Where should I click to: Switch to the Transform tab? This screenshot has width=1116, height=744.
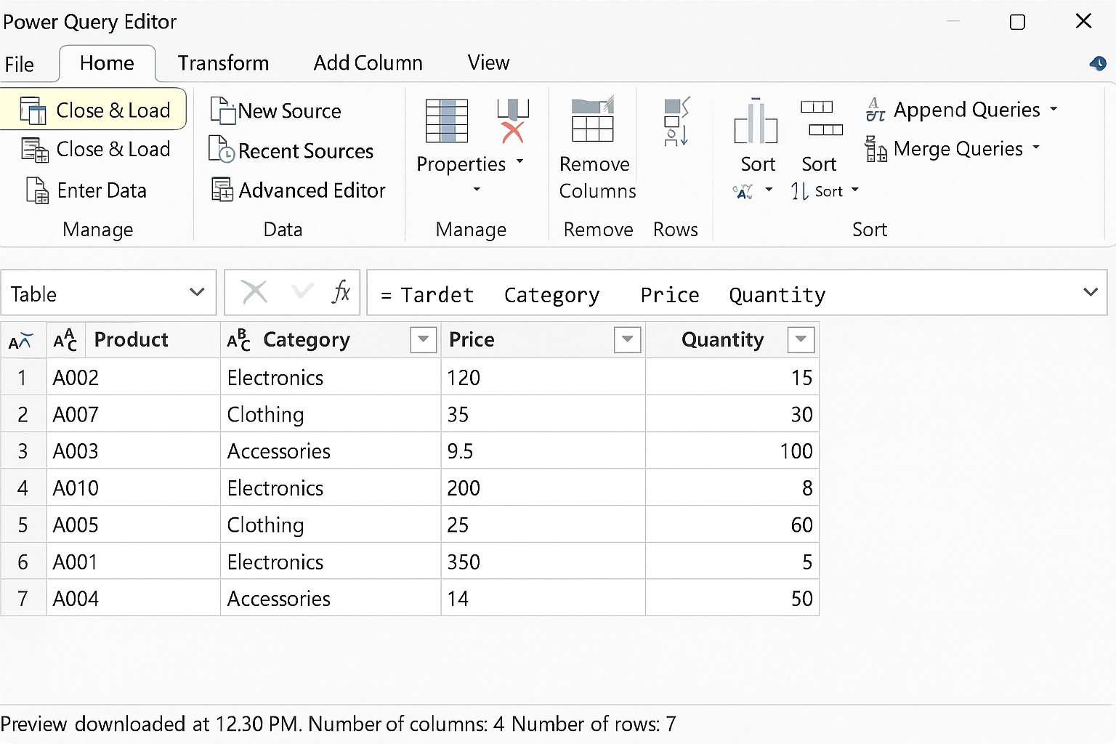click(223, 63)
